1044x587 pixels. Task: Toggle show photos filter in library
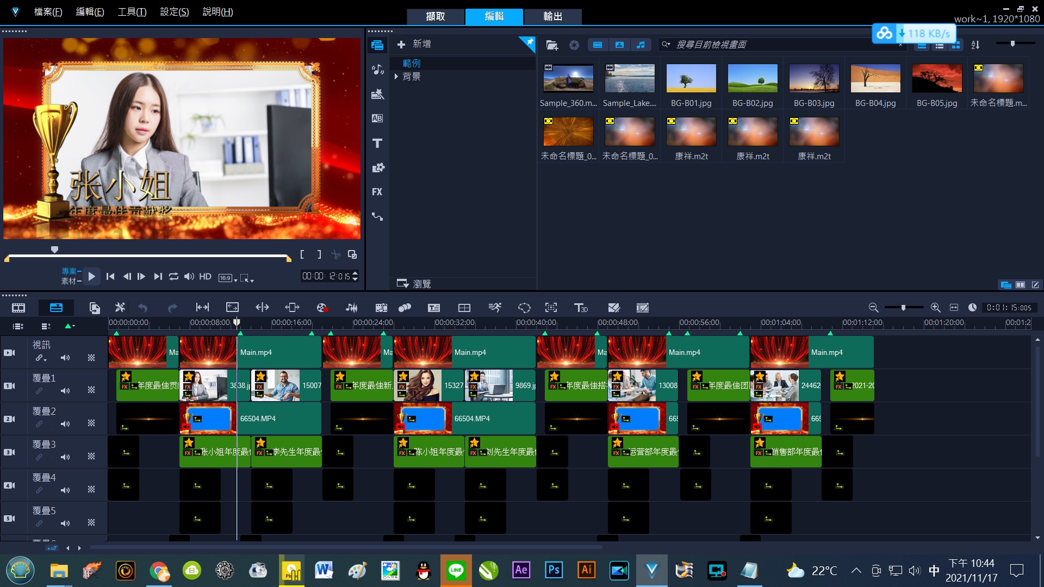click(x=619, y=45)
